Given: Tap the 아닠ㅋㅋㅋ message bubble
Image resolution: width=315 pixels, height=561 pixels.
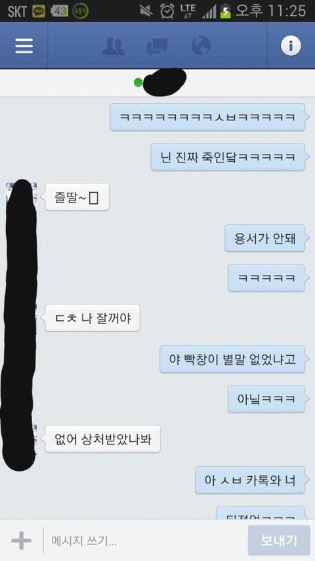Looking at the screenshot, I should click(267, 399).
